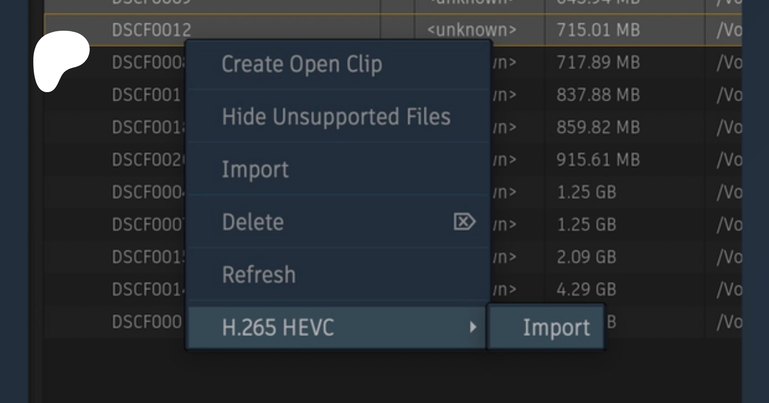This screenshot has width=769, height=403.
Task: Select the DSCF0012 file row
Action: [152, 30]
